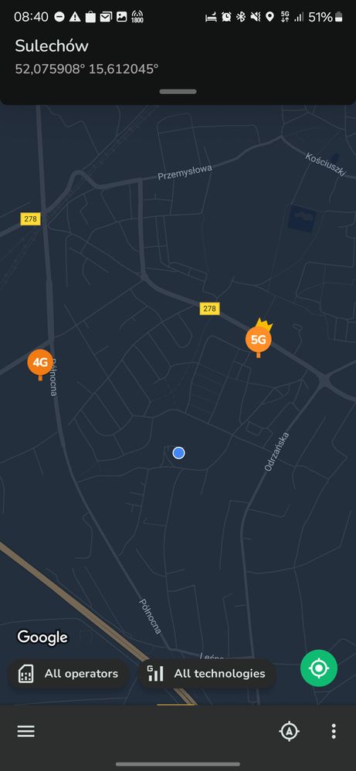Viewport: 356px width, 771px height.
Task: Open the All technologies filter
Action: tap(207, 674)
